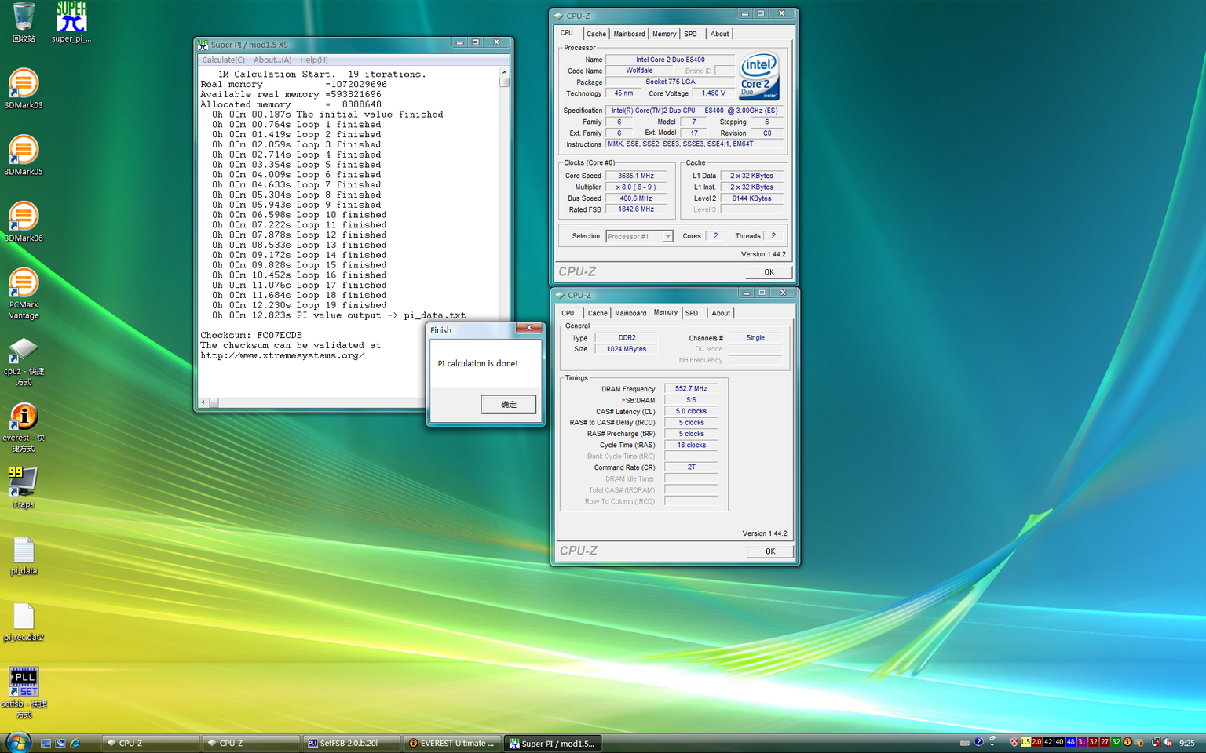Click the CAS# Latency value 5.0 clocks

(x=692, y=412)
